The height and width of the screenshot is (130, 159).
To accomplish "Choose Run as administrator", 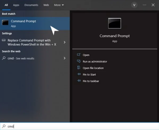I will [95, 62].
